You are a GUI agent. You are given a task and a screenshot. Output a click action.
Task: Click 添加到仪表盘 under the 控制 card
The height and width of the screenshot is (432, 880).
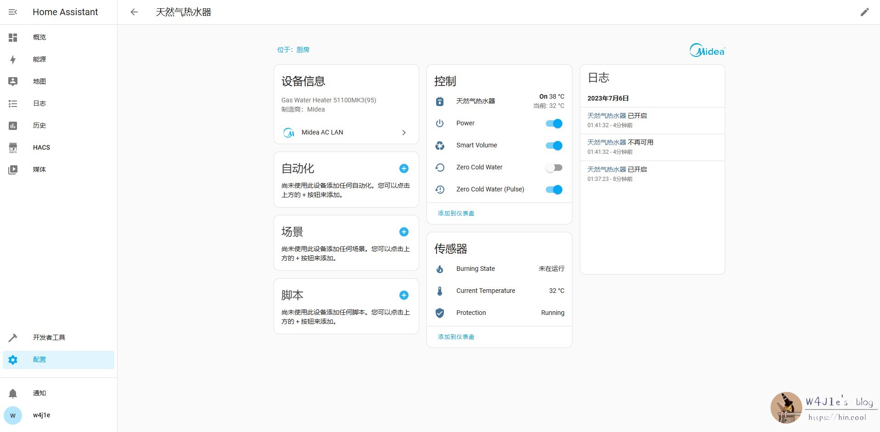[x=456, y=213]
